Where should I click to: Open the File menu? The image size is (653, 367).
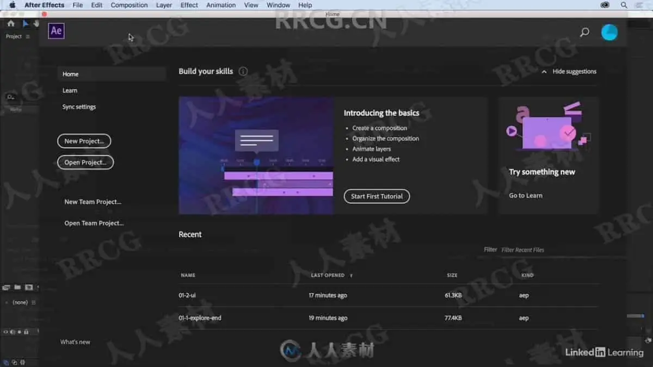pyautogui.click(x=78, y=5)
